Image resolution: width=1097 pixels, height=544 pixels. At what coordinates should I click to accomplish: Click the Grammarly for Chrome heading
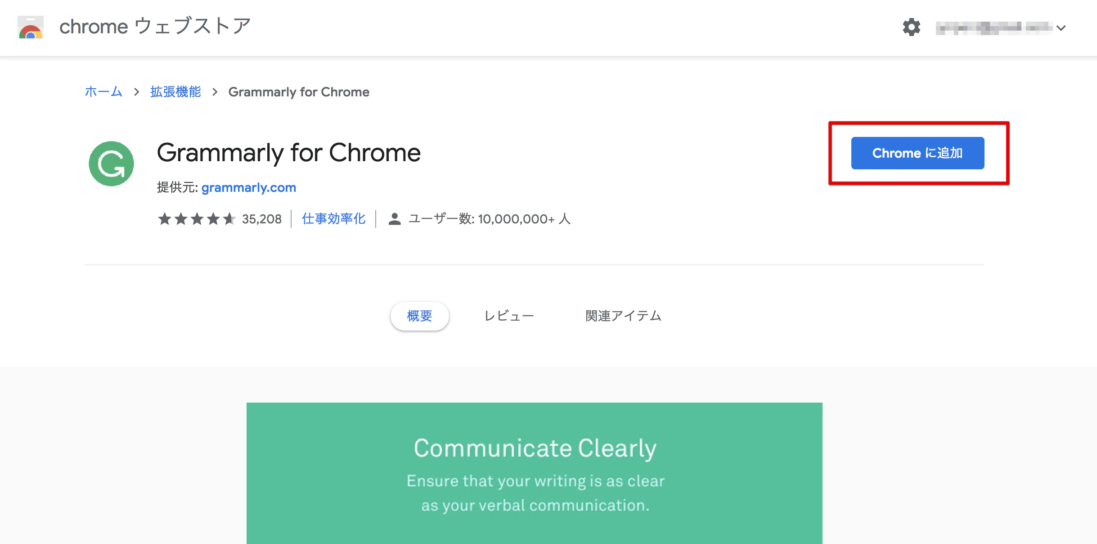coord(288,153)
